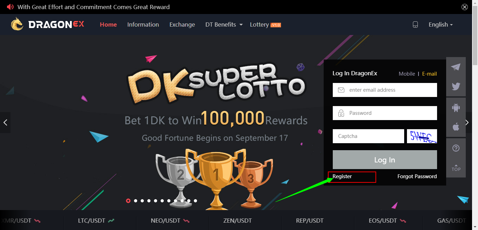Close the announcement bar with X icon
The width and height of the screenshot is (478, 230).
465,7
